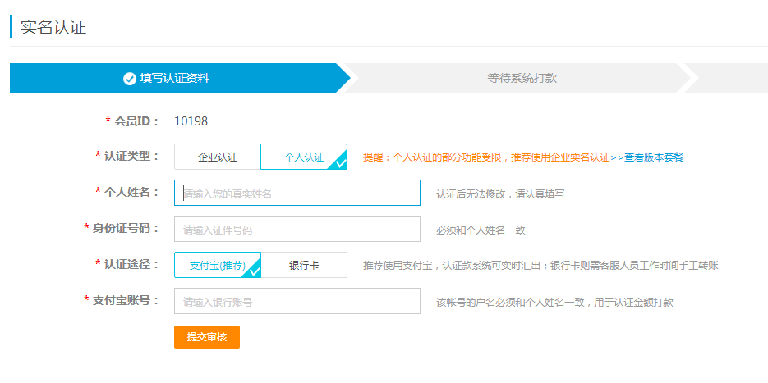Image resolution: width=768 pixels, height=383 pixels.
Task: Click the 支付宝账号 account input field
Action: tap(297, 301)
